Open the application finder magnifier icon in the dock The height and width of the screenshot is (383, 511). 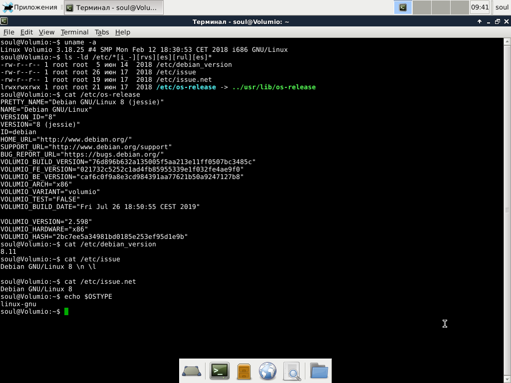[x=292, y=371]
